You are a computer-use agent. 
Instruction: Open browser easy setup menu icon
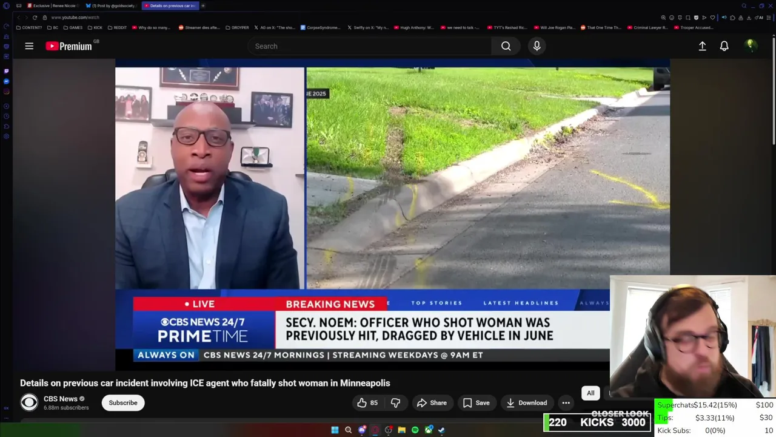tap(769, 18)
